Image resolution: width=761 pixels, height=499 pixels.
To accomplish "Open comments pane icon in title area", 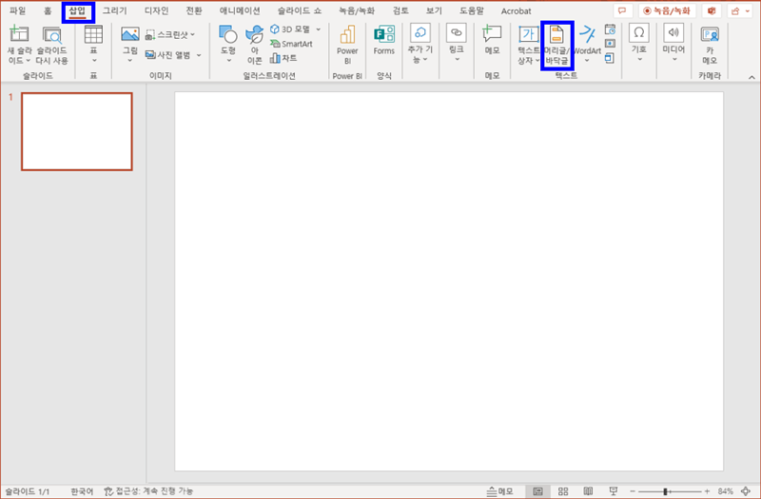I will point(623,10).
